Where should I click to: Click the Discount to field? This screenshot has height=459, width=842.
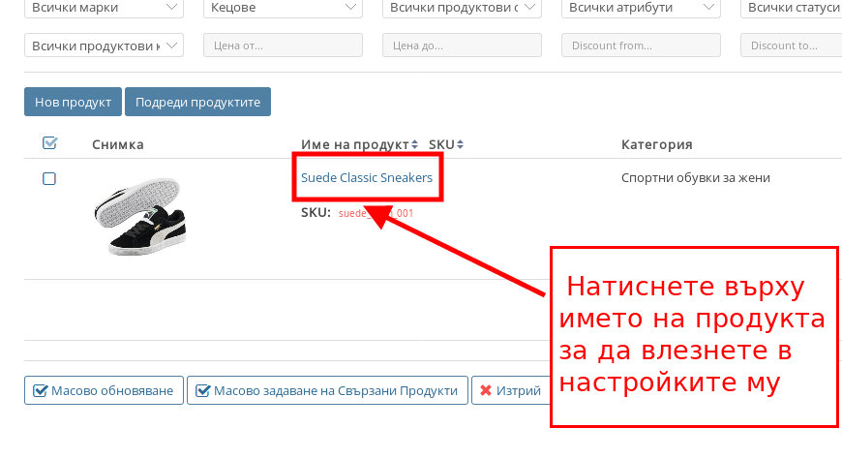coord(790,46)
